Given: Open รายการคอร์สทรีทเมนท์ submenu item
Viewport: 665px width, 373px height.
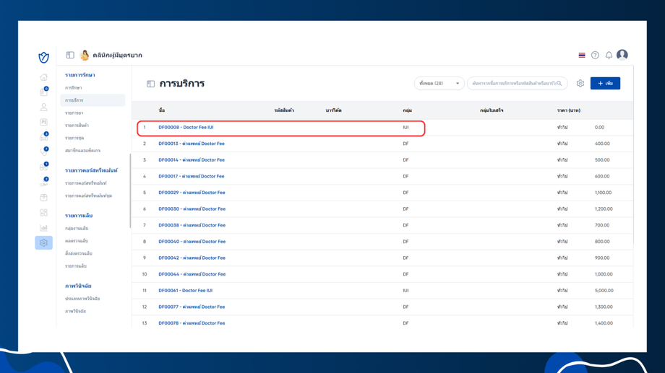Looking at the screenshot, I should click(x=86, y=183).
